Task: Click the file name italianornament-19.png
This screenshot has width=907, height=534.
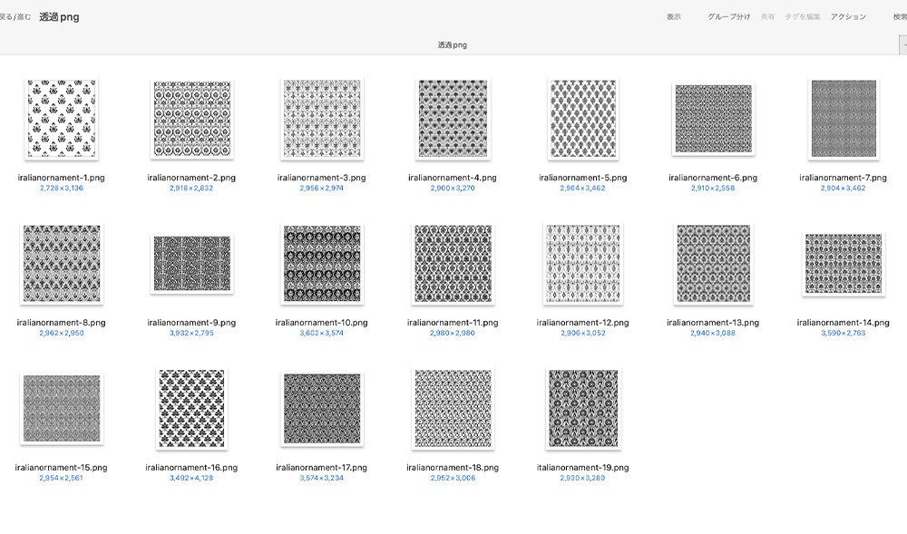Action: [x=582, y=468]
